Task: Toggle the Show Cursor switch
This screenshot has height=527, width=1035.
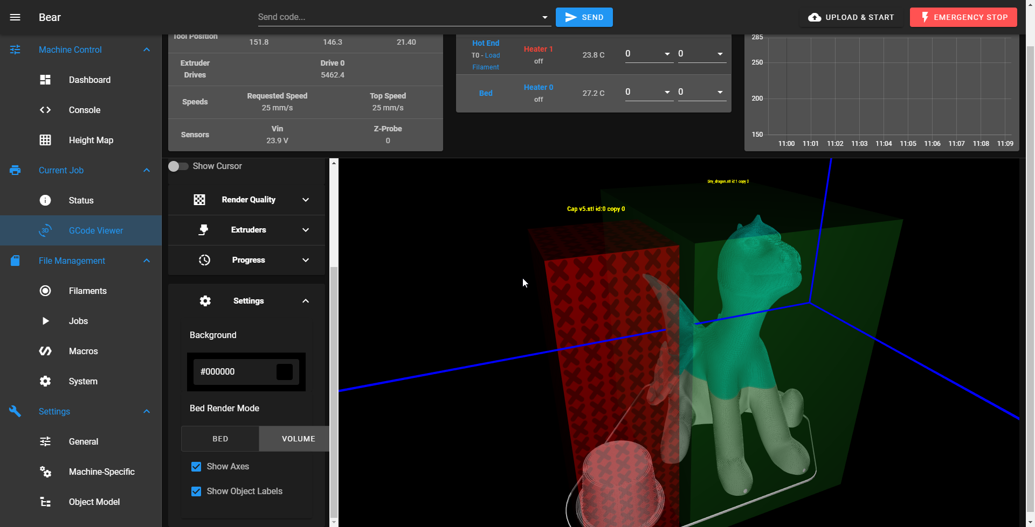Action: click(178, 166)
